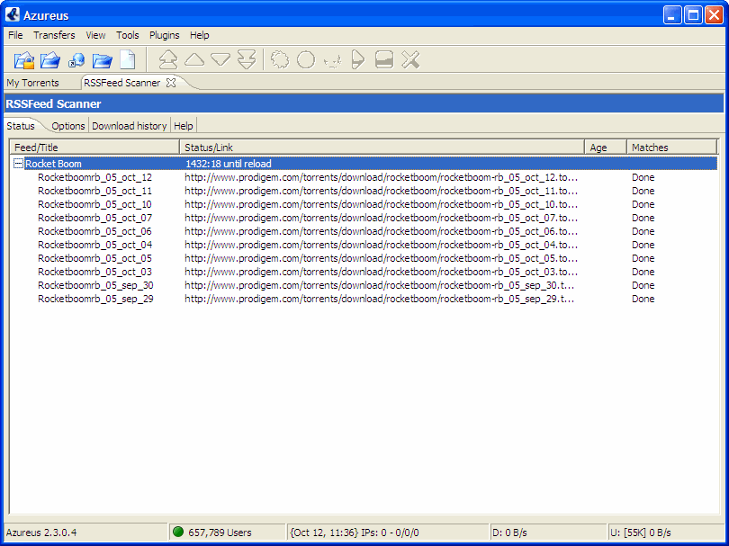The image size is (729, 546).
Task: Click the green connection status light
Action: click(x=178, y=532)
